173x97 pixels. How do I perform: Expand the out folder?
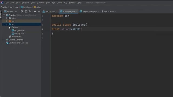[x=7, y=21]
